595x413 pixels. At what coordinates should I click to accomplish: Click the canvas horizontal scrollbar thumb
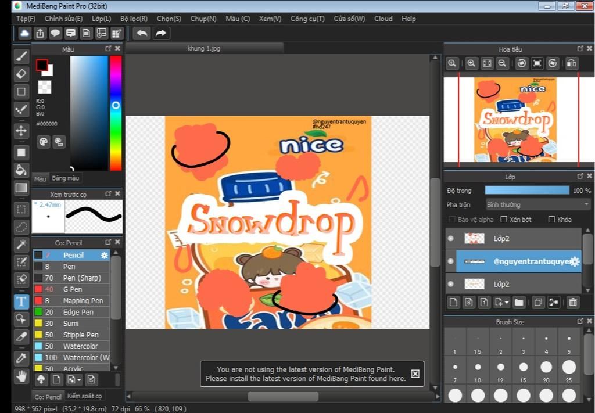tap(283, 396)
